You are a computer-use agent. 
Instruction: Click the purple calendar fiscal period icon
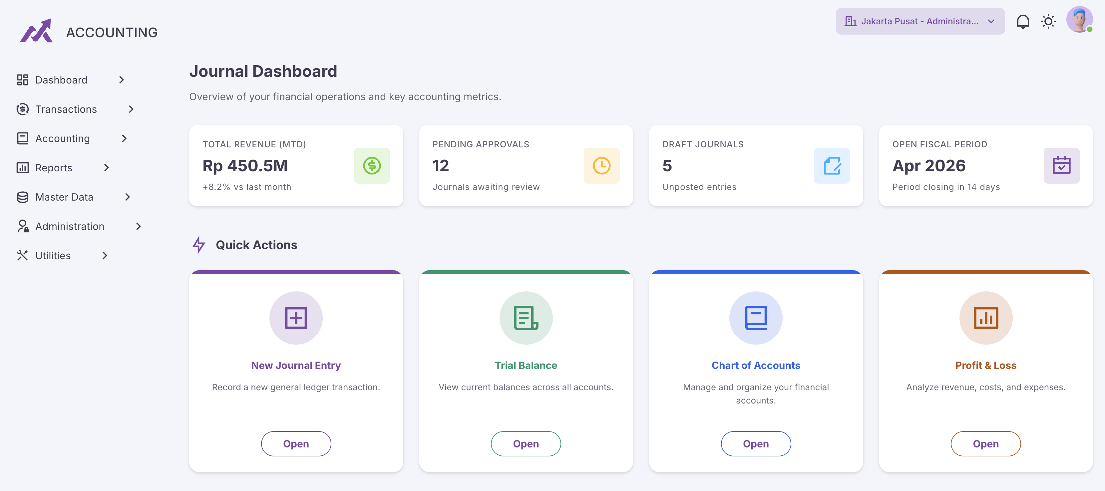coord(1061,166)
